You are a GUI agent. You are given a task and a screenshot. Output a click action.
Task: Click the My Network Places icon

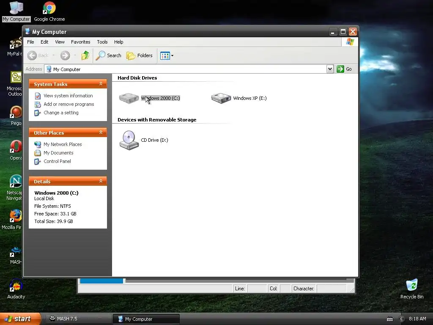[38, 144]
